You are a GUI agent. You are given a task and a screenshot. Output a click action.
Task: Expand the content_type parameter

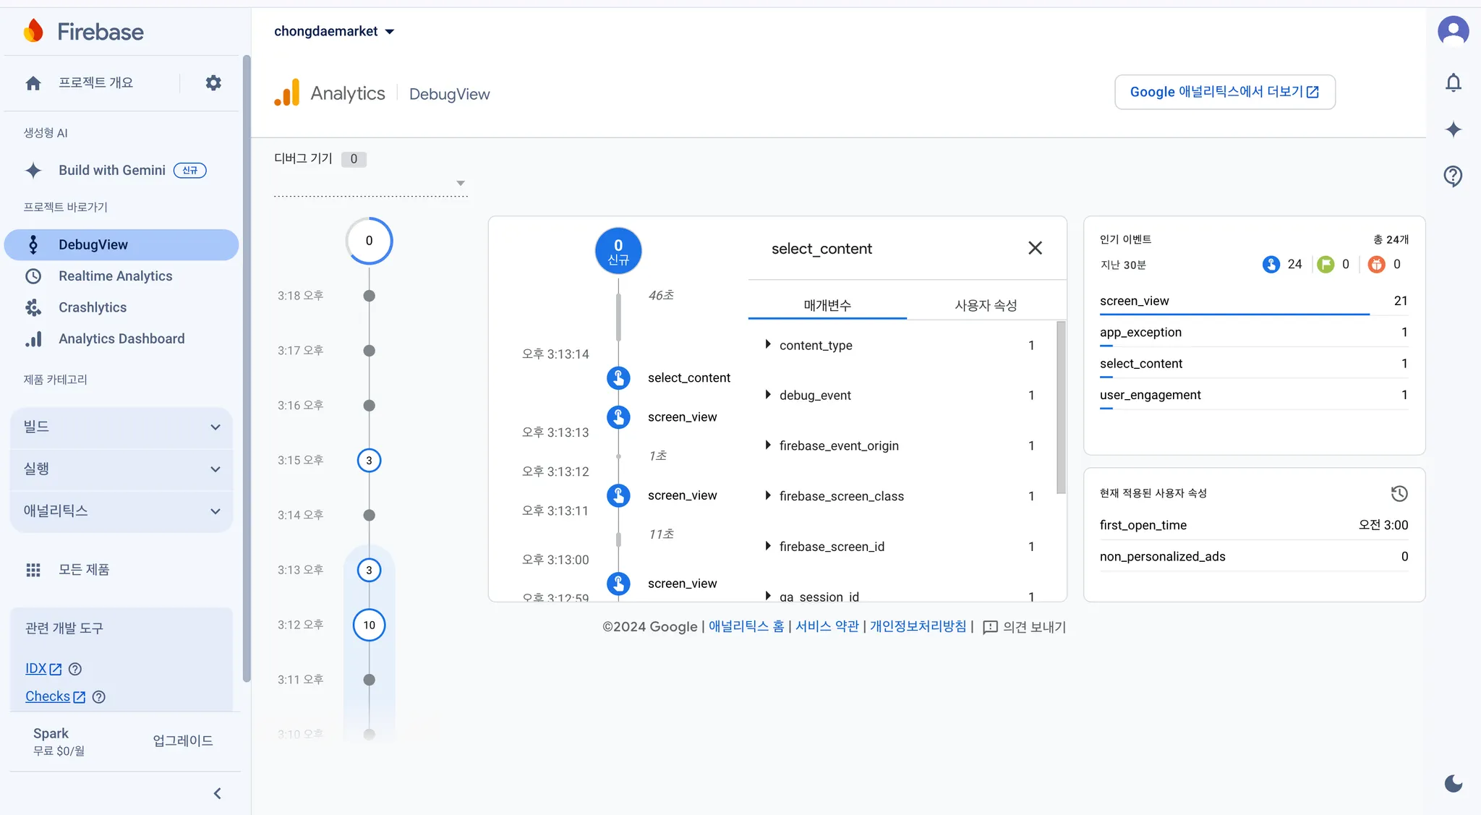[768, 345]
